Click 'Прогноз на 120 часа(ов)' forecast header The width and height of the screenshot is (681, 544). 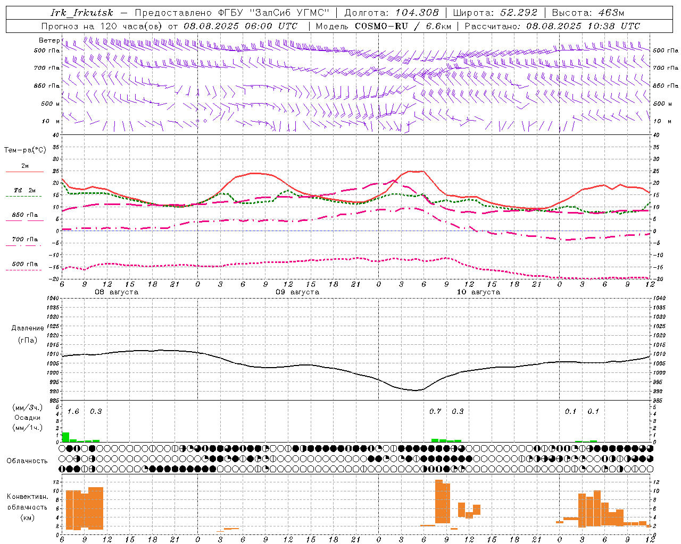103,26
